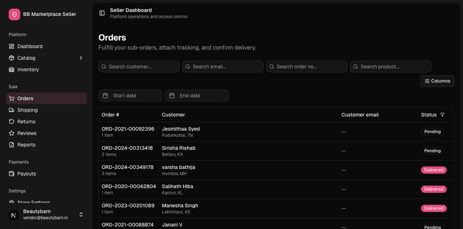Click the Catalog box icon
Screen dimensions: 463x229
pyautogui.click(x=12, y=58)
